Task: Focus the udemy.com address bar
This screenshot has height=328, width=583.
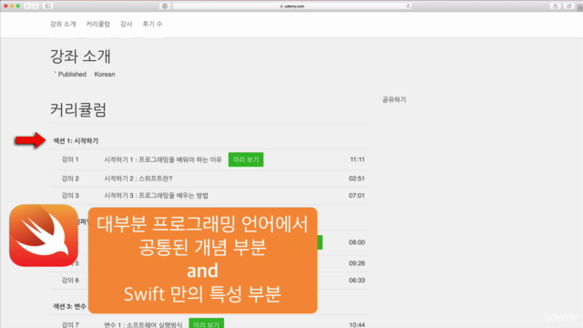Action: (292, 6)
